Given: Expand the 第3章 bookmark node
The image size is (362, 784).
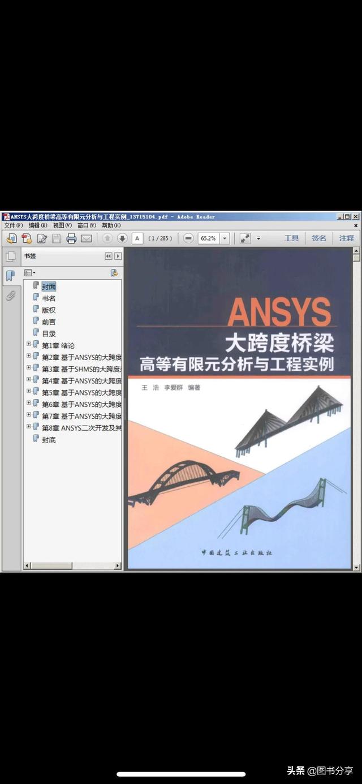Looking at the screenshot, I should (x=29, y=367).
